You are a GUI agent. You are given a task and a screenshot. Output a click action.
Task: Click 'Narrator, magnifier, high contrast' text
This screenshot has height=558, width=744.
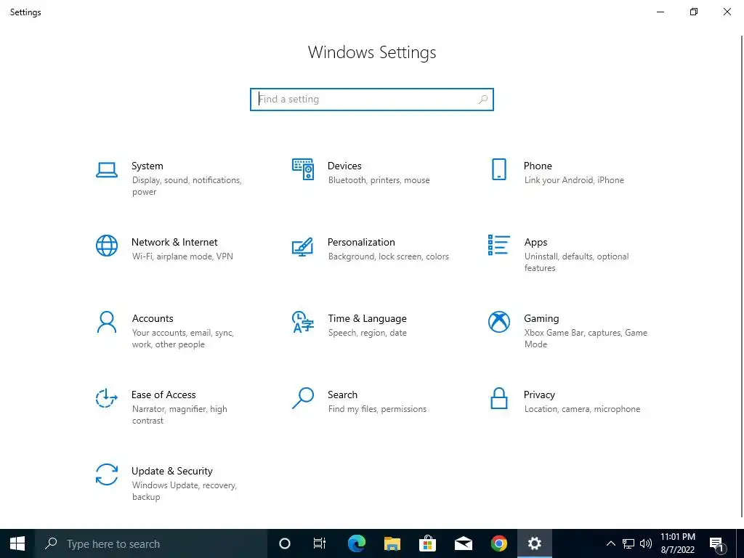[x=179, y=415]
